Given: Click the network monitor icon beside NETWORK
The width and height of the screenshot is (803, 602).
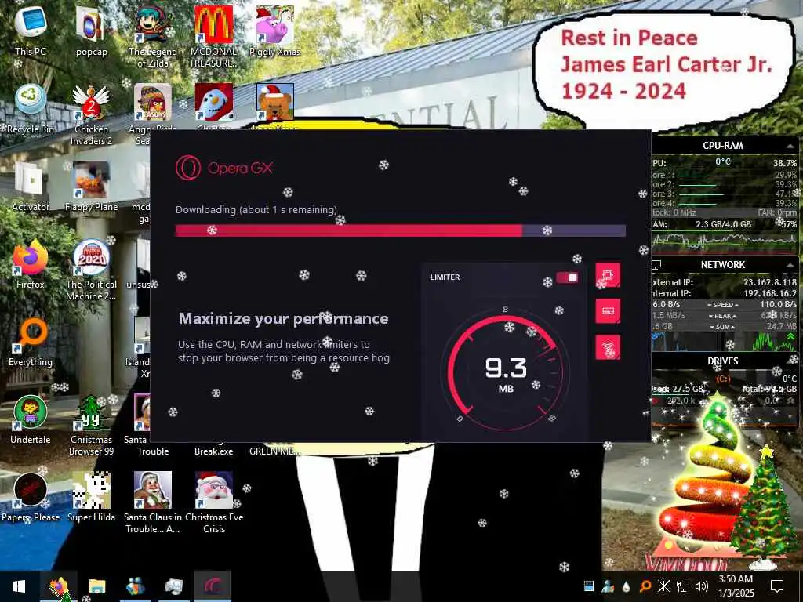Looking at the screenshot, I should click(x=656, y=265).
